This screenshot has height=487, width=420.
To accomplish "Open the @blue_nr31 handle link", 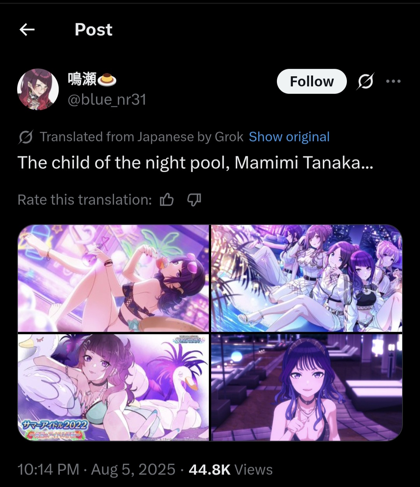I will point(107,100).
